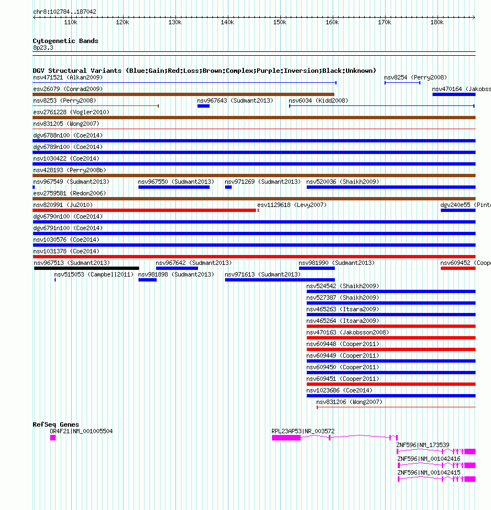This screenshot has width=491, height=510.
Task: Click the nsv967550 (Sudmant2013) blue bar
Action: tap(174, 187)
